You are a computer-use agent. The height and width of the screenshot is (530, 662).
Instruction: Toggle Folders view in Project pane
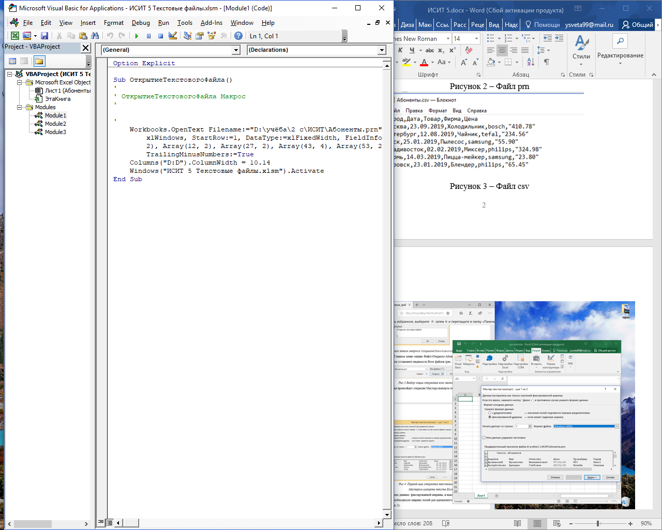[x=39, y=61]
